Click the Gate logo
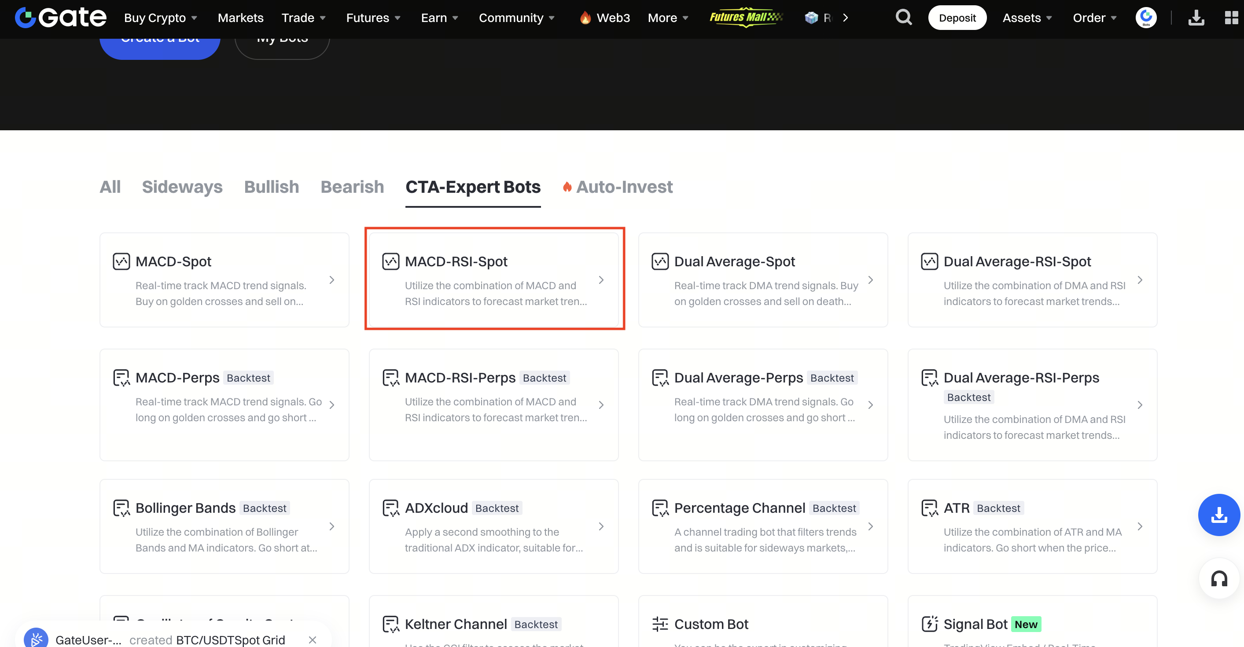 (60, 18)
